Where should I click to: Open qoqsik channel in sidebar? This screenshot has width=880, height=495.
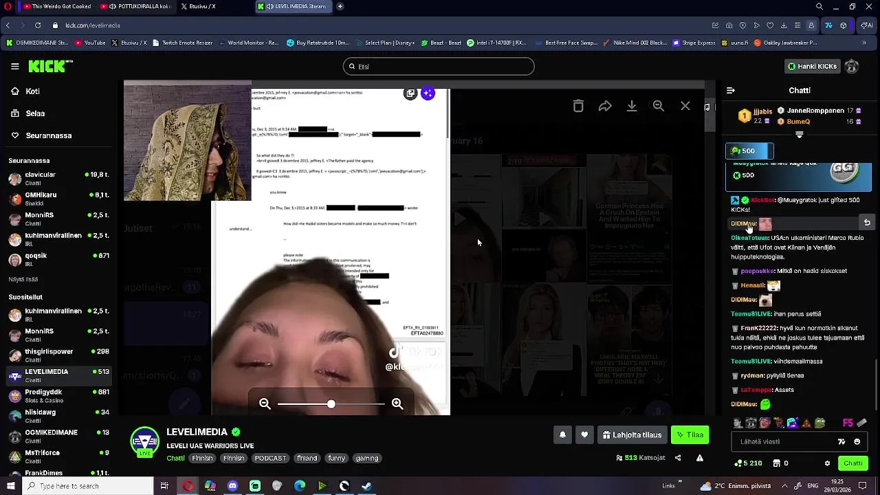point(59,260)
